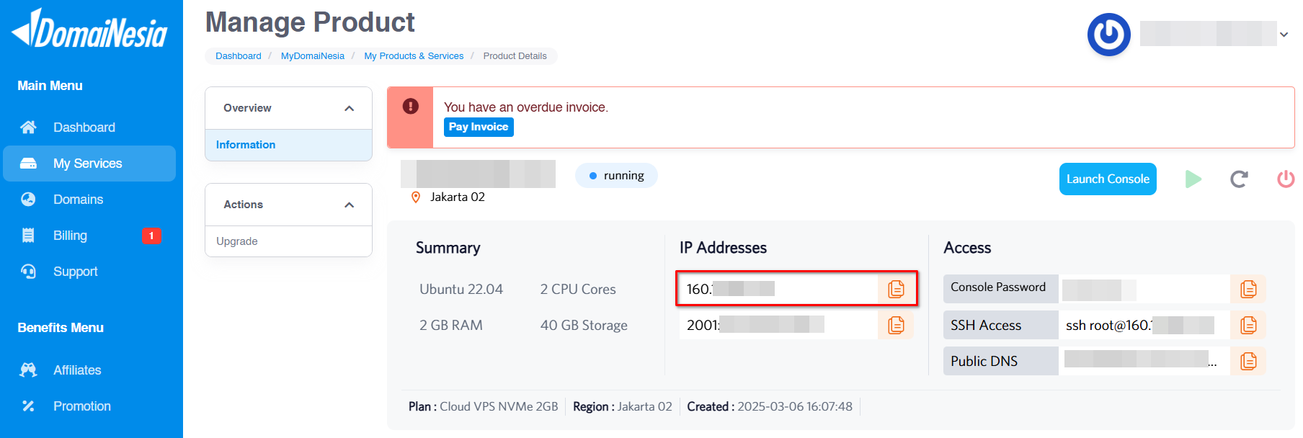Open the Dashboard breadcrumb link
The width and height of the screenshot is (1303, 438).
[x=238, y=56]
